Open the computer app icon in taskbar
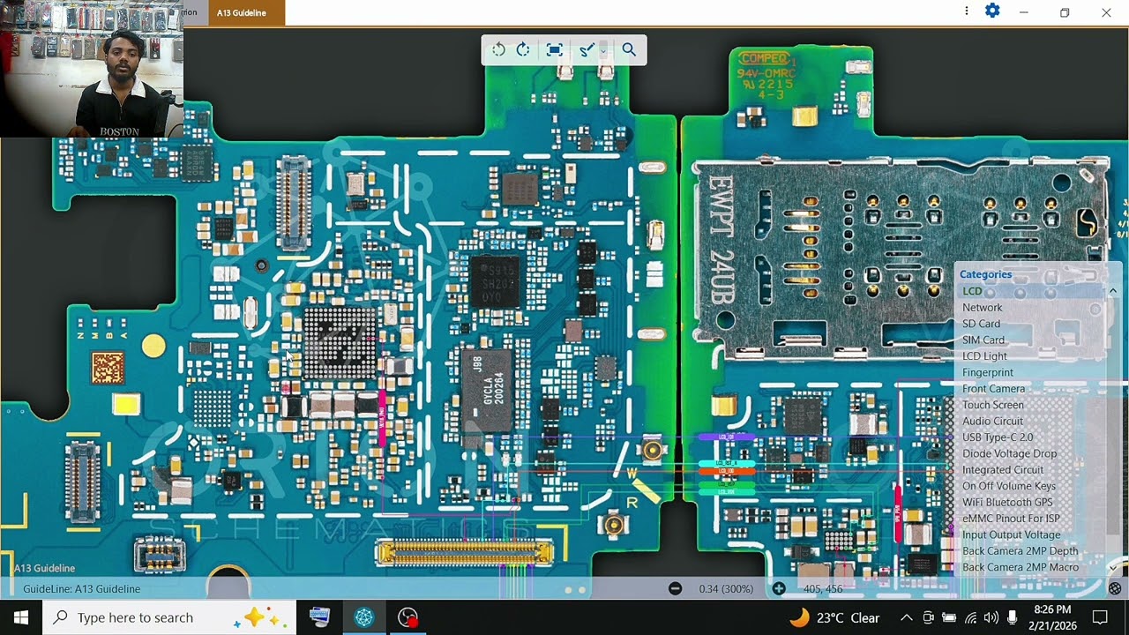1129x635 pixels. click(319, 617)
